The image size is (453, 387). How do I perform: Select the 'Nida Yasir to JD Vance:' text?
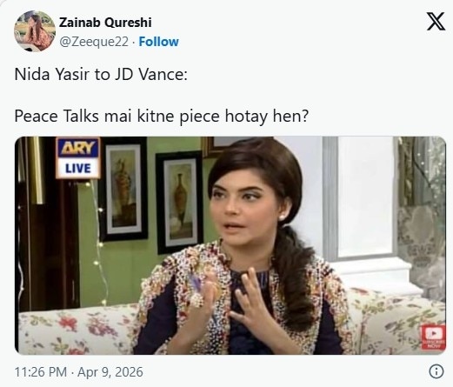pyautogui.click(x=101, y=75)
